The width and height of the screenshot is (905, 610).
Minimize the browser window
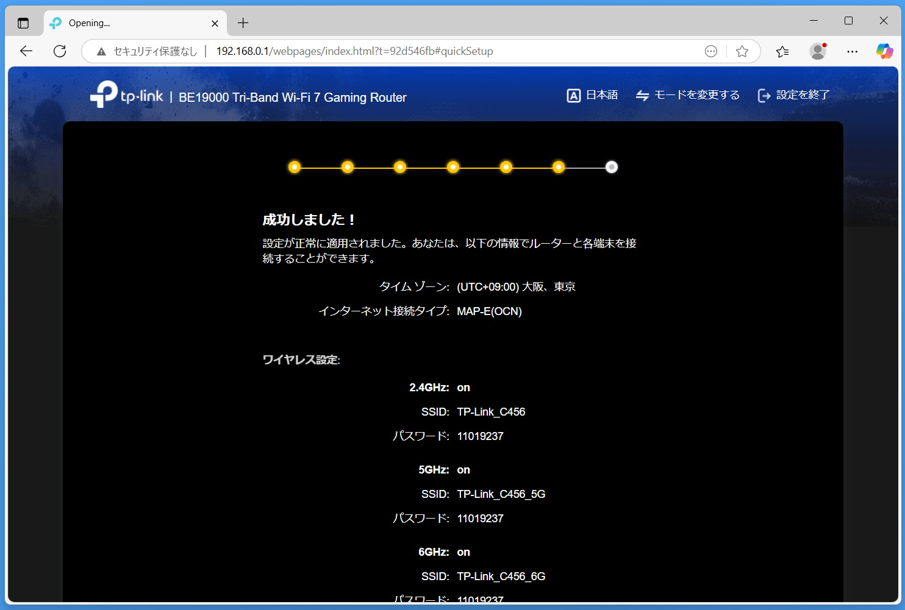point(814,21)
